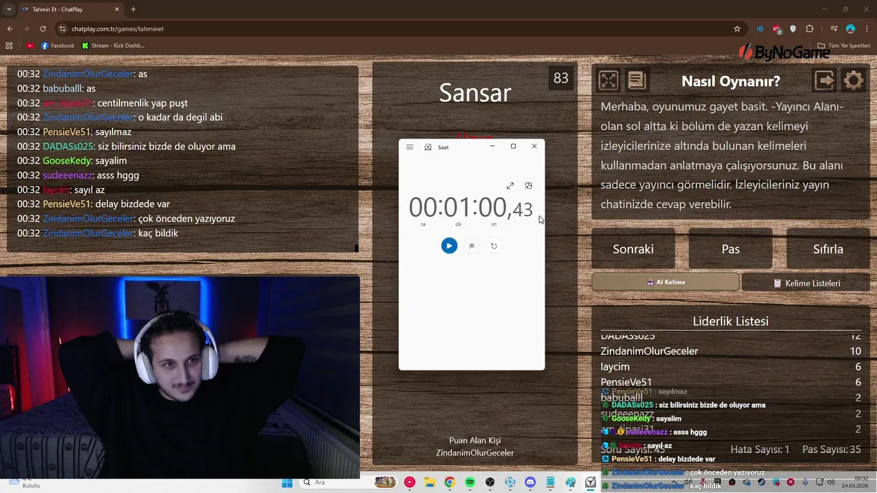Select the Kelime Listeleri tab
Screen dimensions: 877x493
tap(806, 283)
